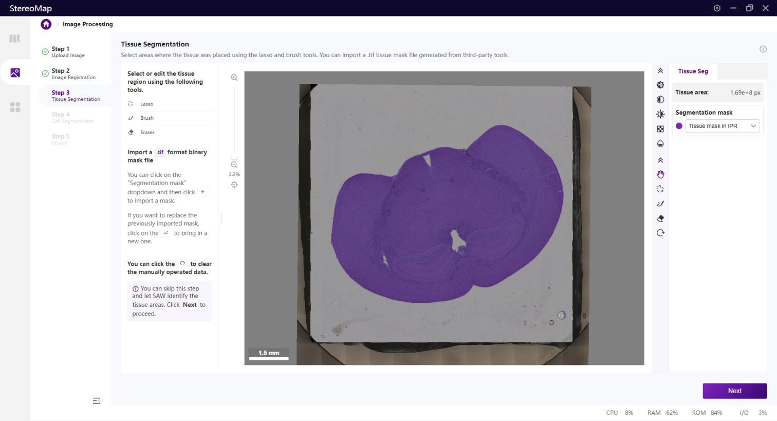Switch to the Tissue Seg tab

(693, 71)
